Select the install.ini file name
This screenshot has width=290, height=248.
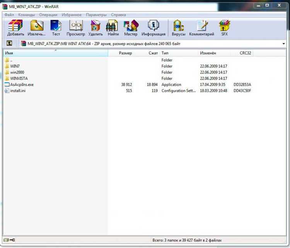pos(18,91)
